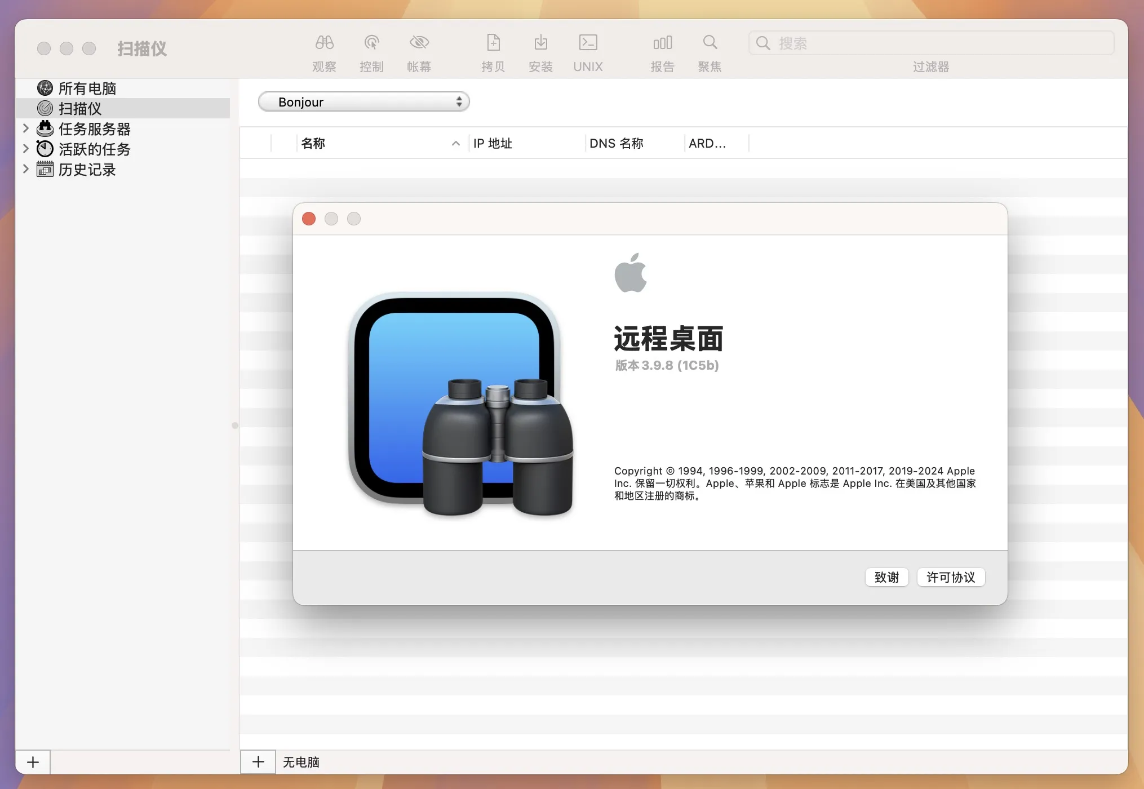Click the Control (控制) toolbar icon
The width and height of the screenshot is (1144, 789).
371,42
